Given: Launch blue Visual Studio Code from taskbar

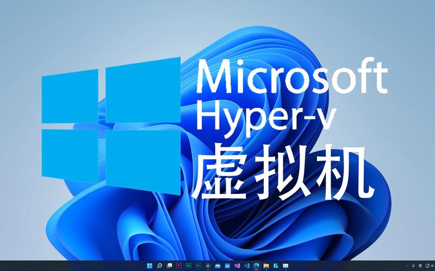Looking at the screenshot, I should click(247, 266).
